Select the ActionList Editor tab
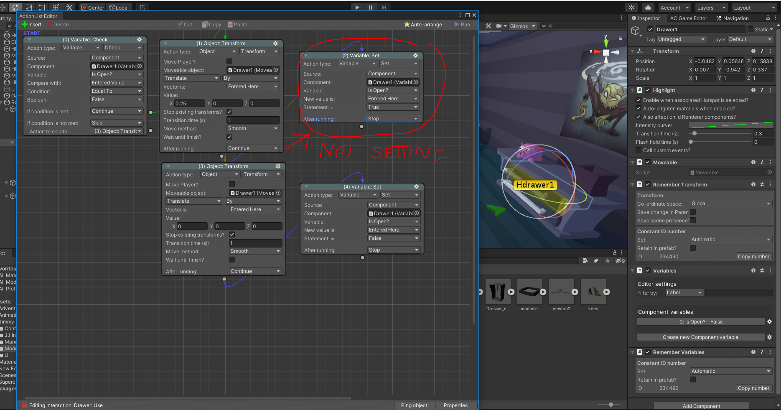Screen dimensions: 781x410 38,16
